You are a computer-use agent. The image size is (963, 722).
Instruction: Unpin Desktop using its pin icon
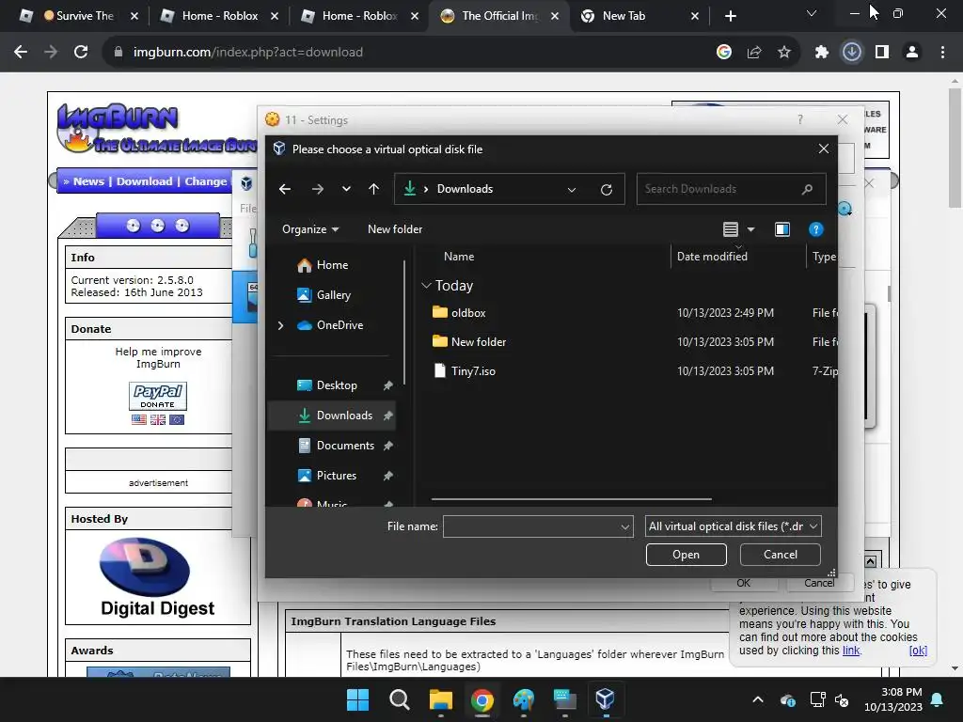click(388, 385)
